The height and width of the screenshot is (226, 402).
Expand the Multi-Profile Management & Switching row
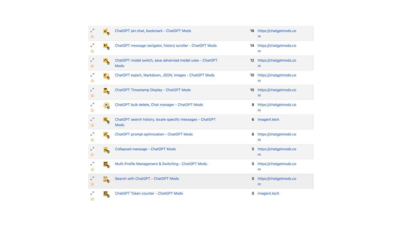click(92, 164)
